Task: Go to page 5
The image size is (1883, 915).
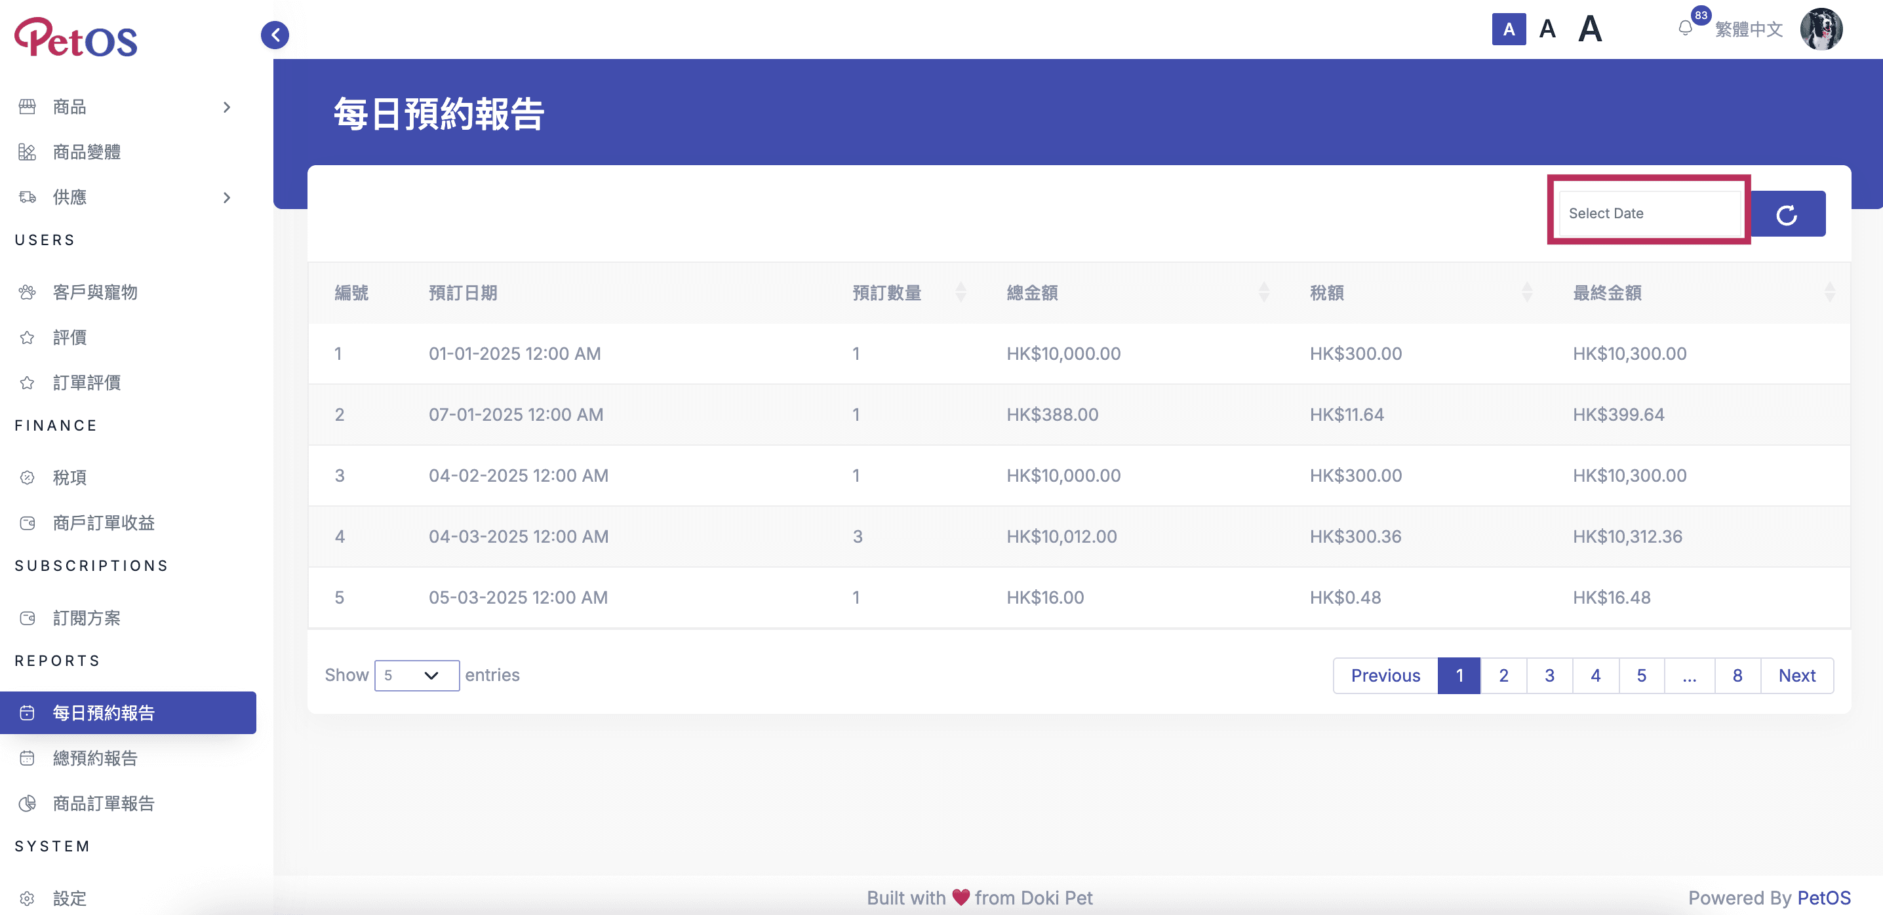Action: 1642,675
